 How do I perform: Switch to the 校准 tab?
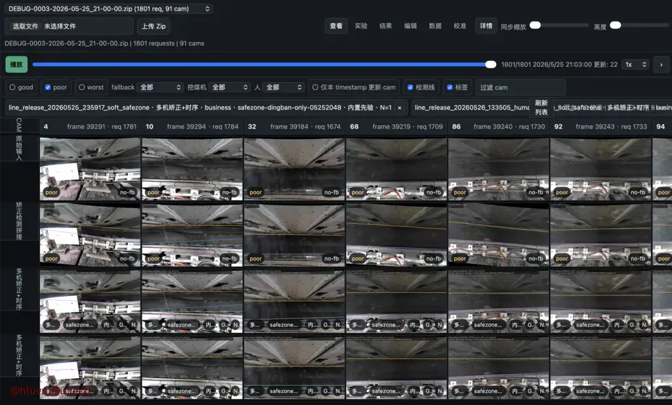(460, 26)
